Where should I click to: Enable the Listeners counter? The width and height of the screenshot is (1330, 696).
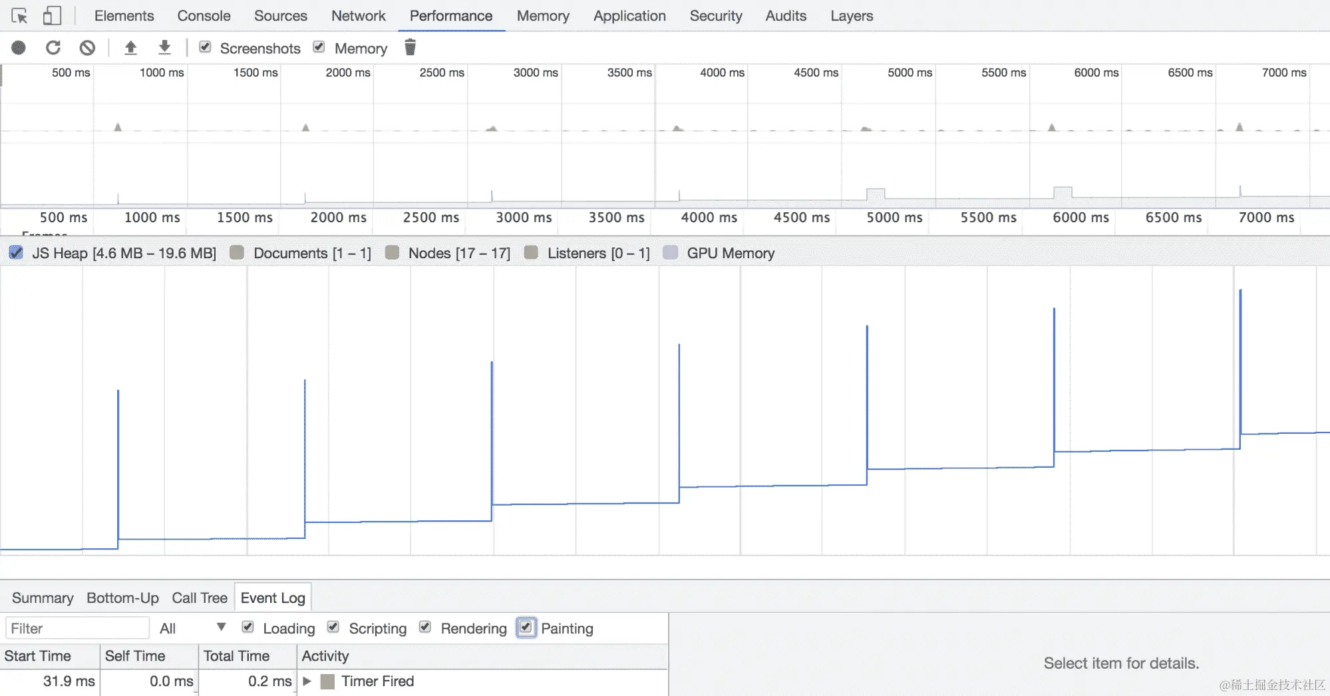pos(531,253)
